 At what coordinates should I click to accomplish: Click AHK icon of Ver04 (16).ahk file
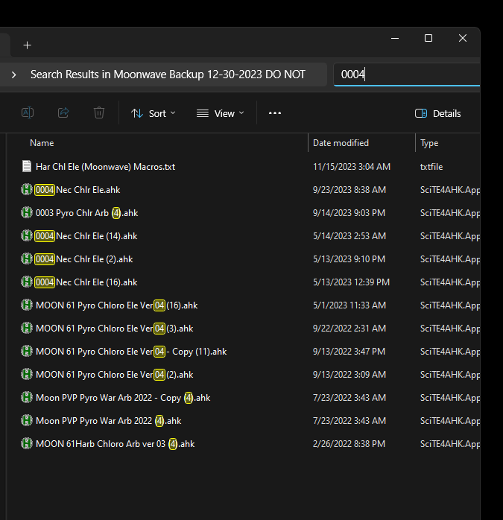[27, 305]
